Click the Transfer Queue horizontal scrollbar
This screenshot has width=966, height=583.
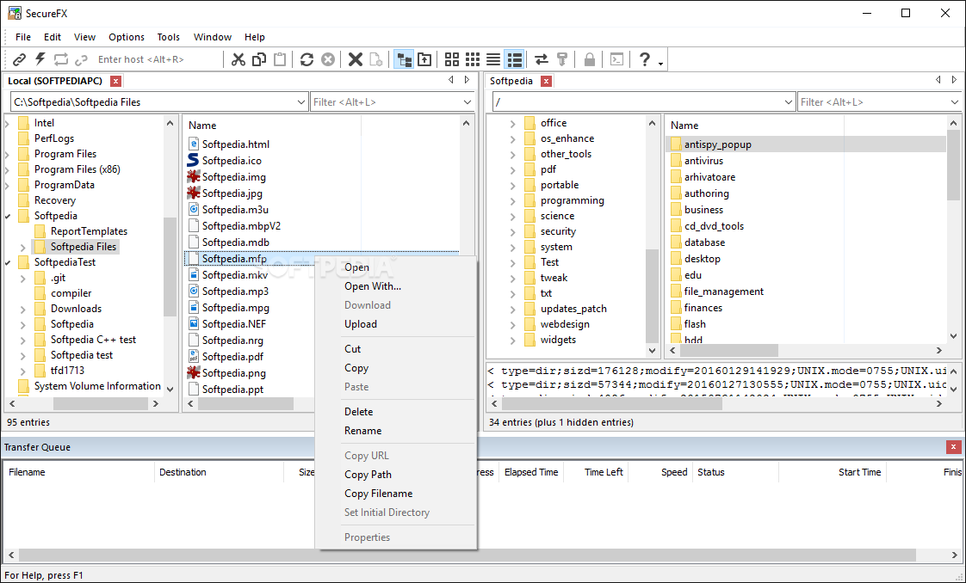point(468,555)
